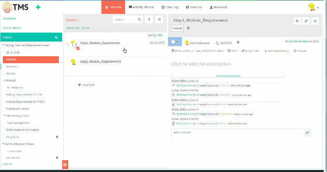Viewport: 327px width, 172px height.
Task: Click to add the description
Action: pos(201,64)
